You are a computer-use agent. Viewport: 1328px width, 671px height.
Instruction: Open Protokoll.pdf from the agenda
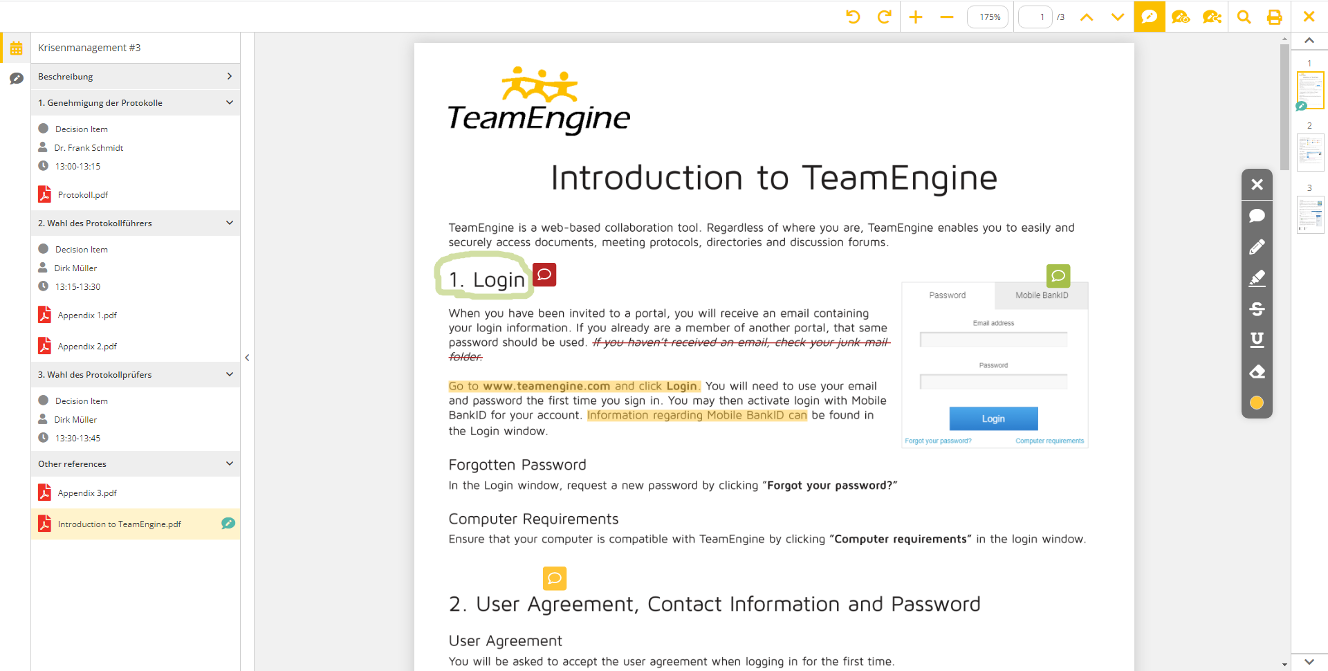point(82,194)
